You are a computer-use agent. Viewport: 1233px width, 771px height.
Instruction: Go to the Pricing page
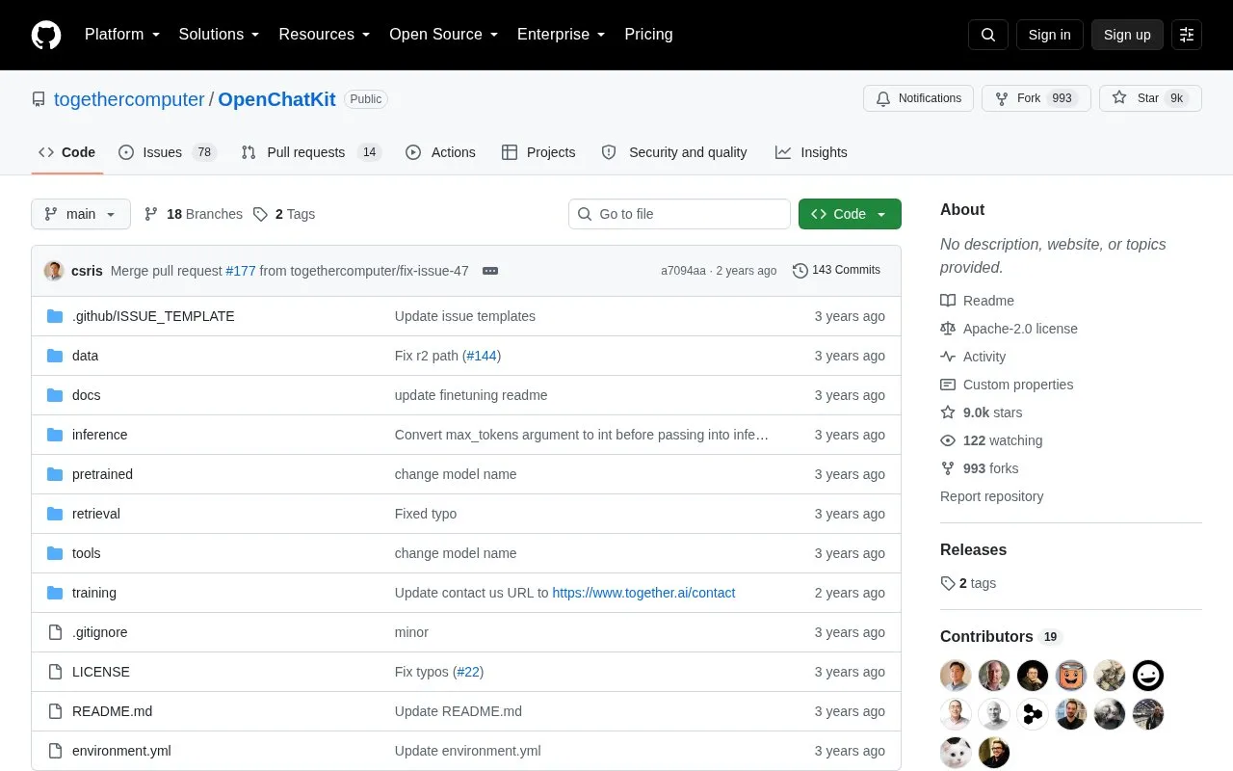(x=648, y=35)
